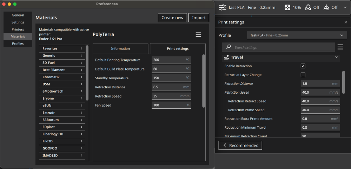This screenshot has height=169, width=351.
Task: Click Travel Retraction Speed 40.0 field
Action: click(320, 92)
